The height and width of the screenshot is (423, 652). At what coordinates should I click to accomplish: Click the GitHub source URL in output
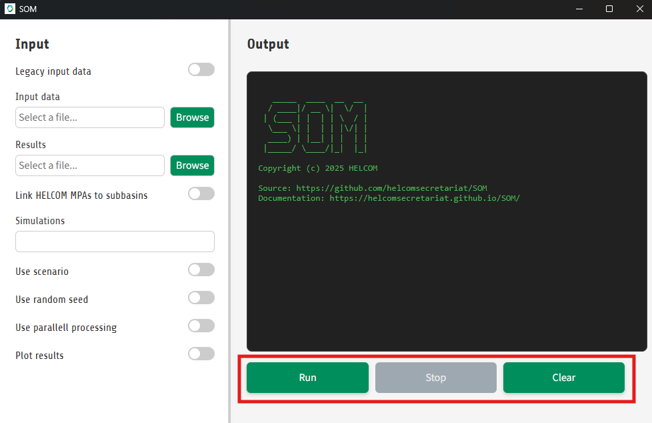[x=391, y=188]
